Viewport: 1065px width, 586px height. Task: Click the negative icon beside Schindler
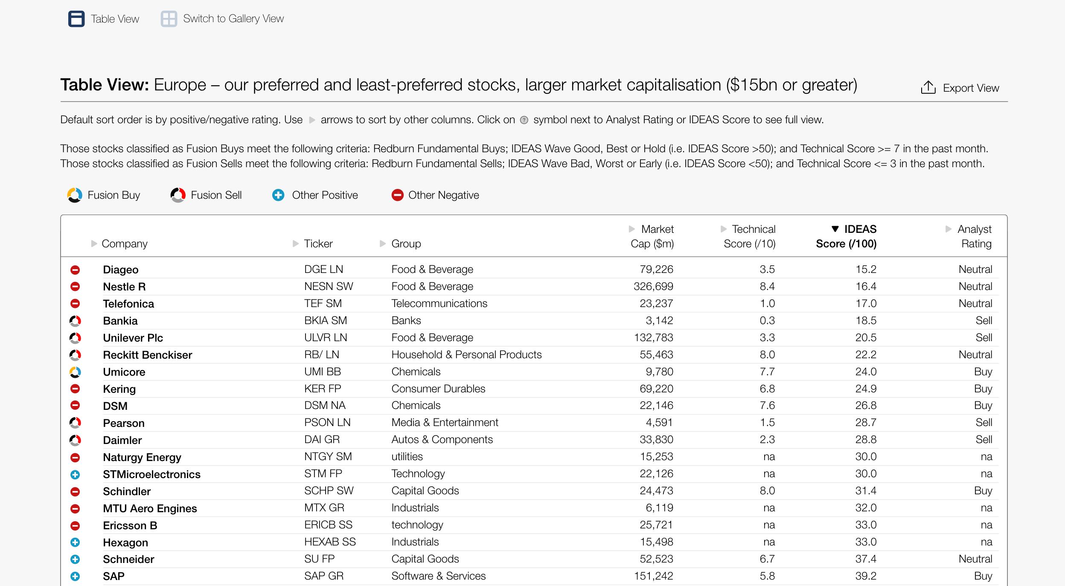[75, 491]
